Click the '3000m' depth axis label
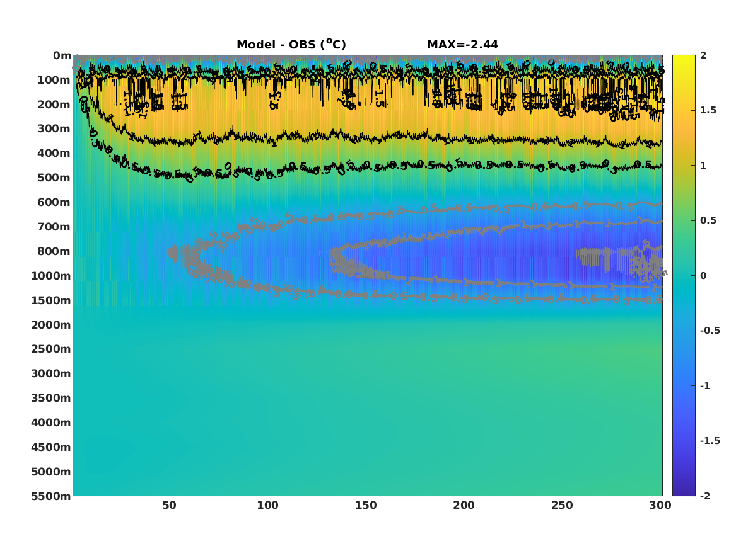Viewport: 736px width, 551px height. point(51,373)
